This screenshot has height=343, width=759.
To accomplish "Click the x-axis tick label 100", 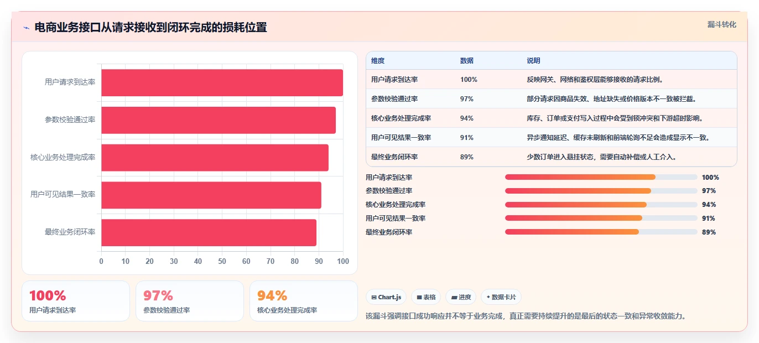I will coord(343,261).
